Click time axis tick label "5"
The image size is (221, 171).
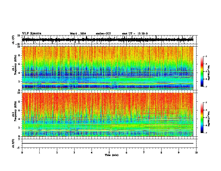pos(109,153)
